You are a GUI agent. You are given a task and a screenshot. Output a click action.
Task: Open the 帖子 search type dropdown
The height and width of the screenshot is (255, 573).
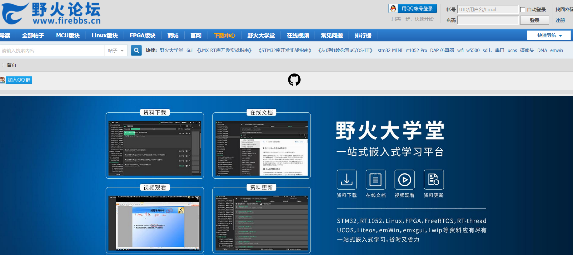click(116, 50)
